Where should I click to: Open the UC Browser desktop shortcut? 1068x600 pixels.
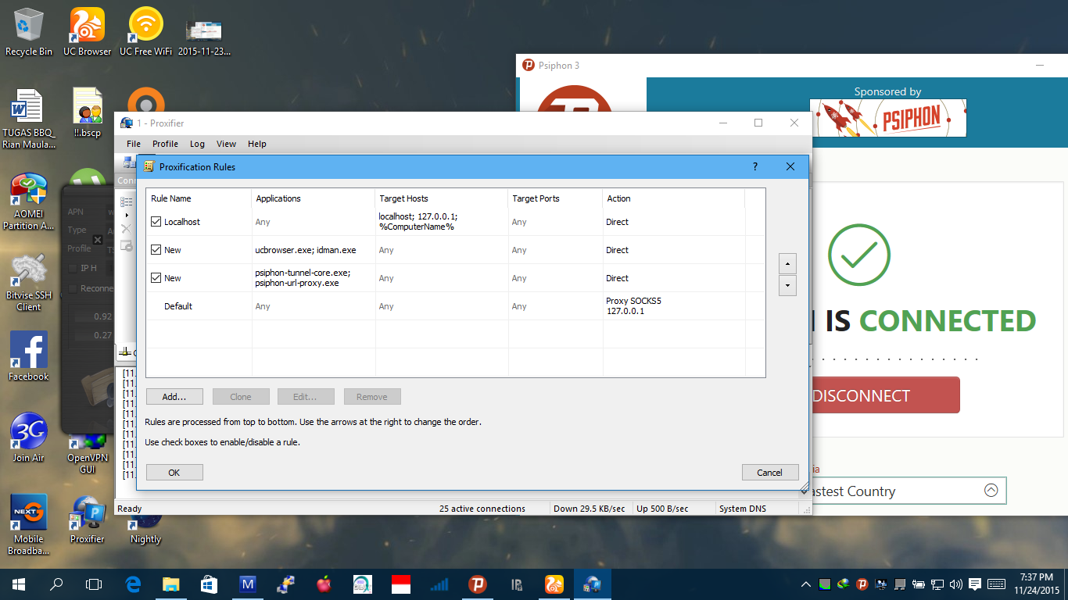pyautogui.click(x=88, y=32)
